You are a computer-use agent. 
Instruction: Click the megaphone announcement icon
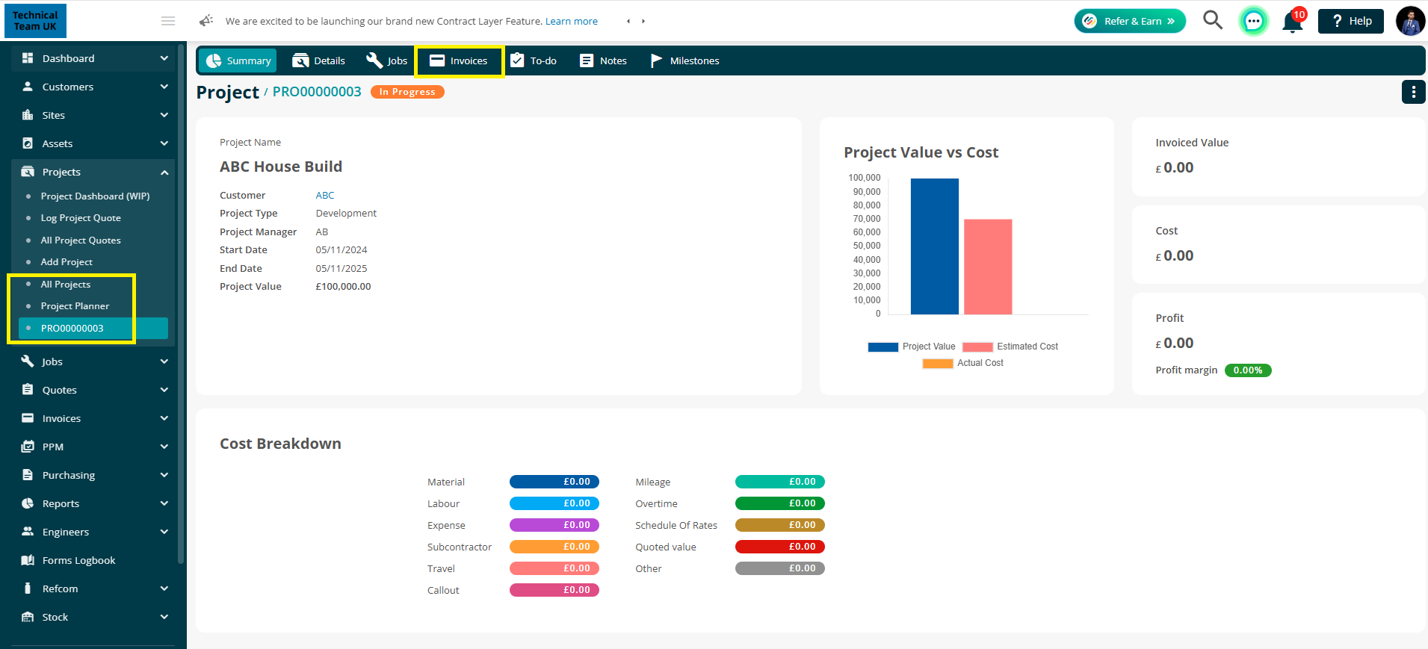point(206,21)
